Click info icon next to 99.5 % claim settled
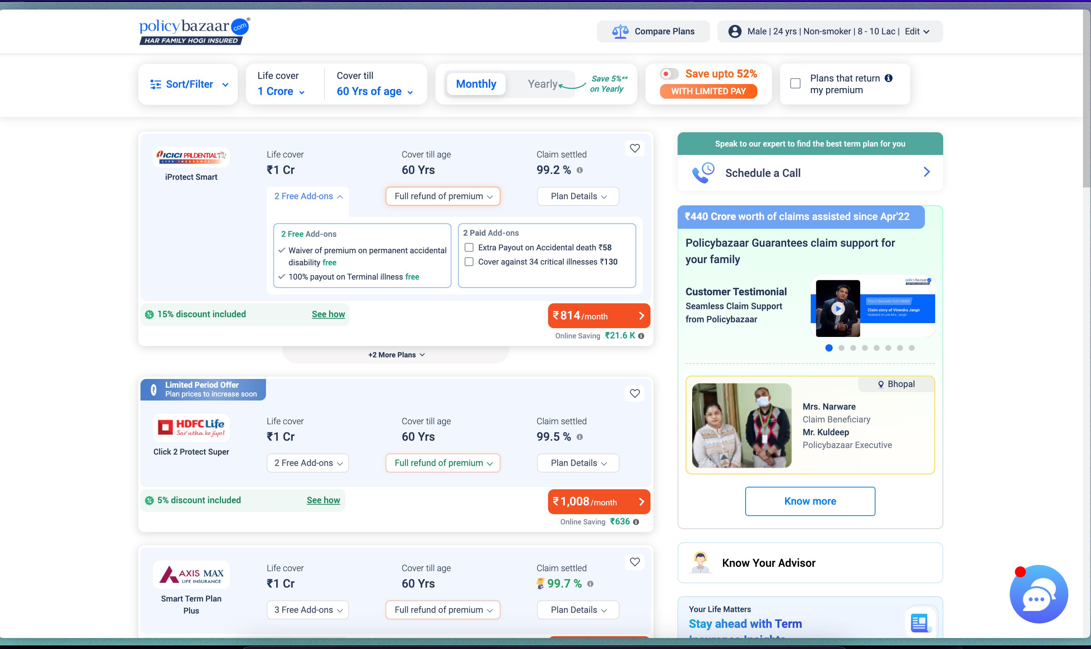Viewport: 1091px width, 649px height. (580, 437)
